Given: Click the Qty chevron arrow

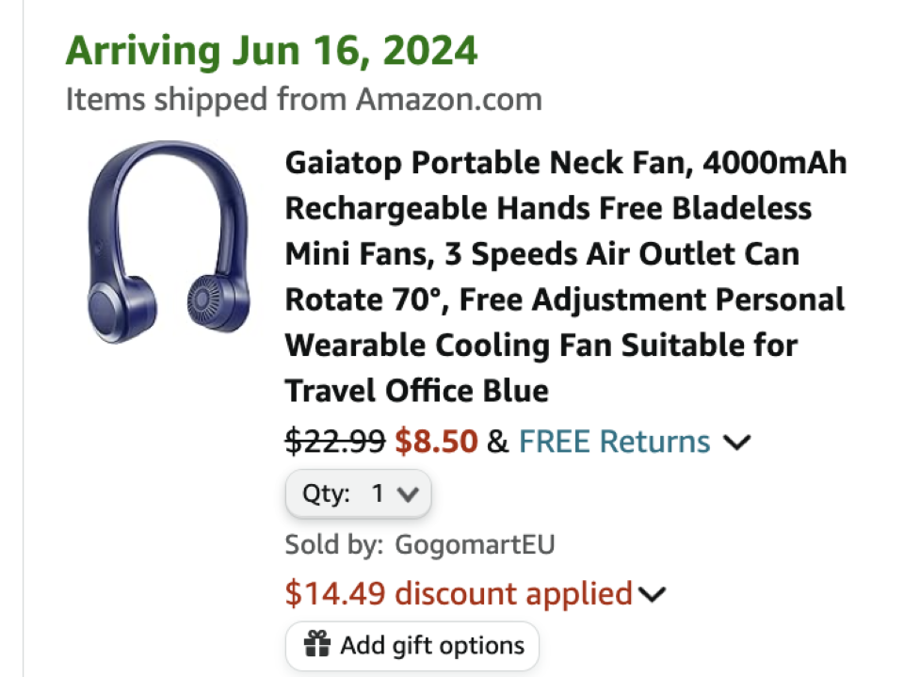Looking at the screenshot, I should click(x=408, y=492).
